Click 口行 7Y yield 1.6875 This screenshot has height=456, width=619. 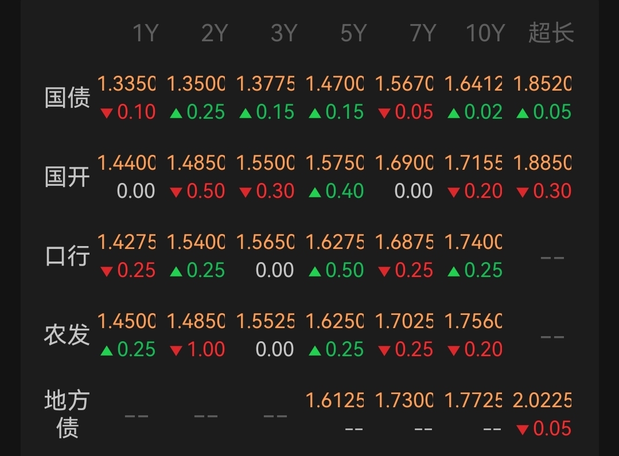click(404, 242)
